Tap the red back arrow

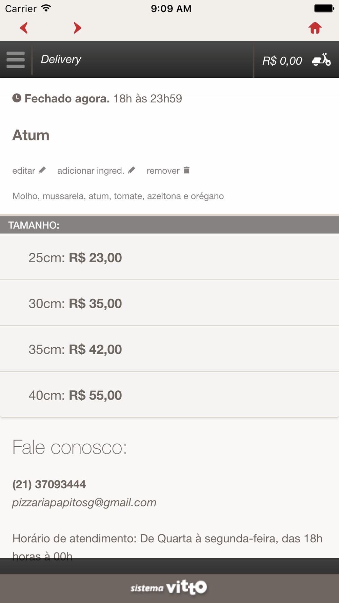(24, 28)
